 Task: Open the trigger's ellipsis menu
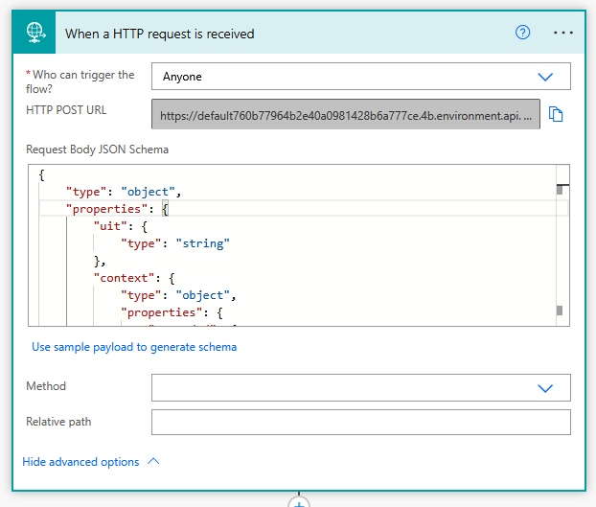click(x=563, y=33)
